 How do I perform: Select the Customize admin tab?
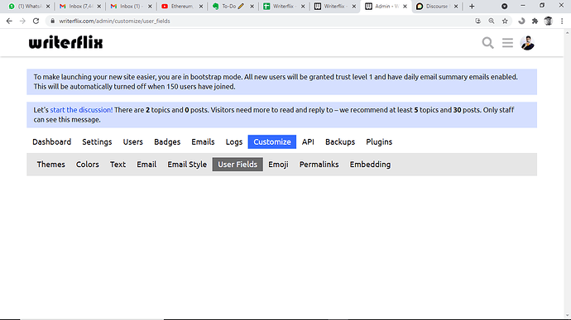(x=272, y=142)
